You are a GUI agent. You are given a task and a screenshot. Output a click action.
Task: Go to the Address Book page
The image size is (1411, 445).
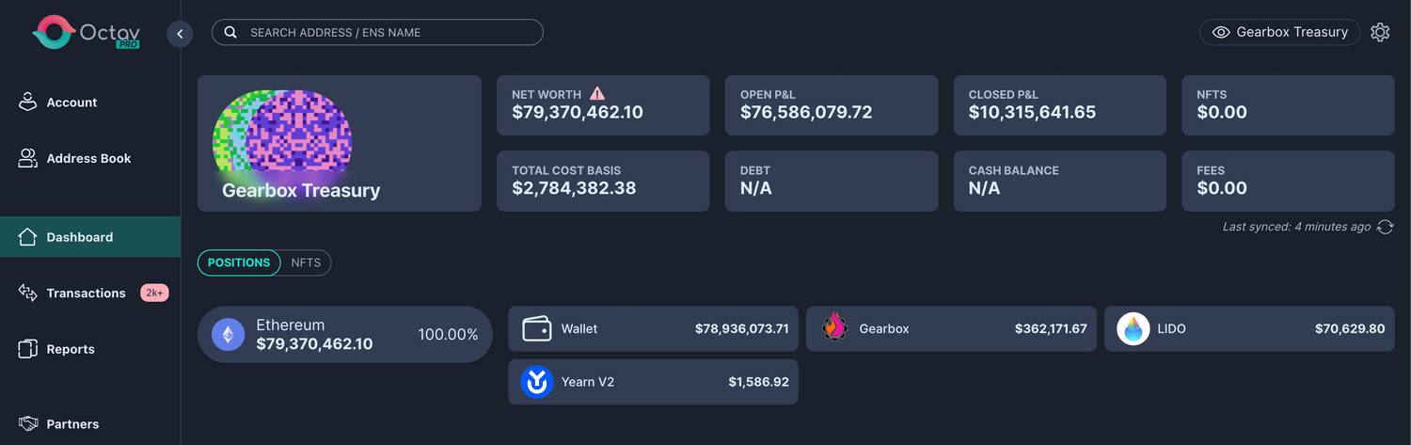click(x=88, y=159)
